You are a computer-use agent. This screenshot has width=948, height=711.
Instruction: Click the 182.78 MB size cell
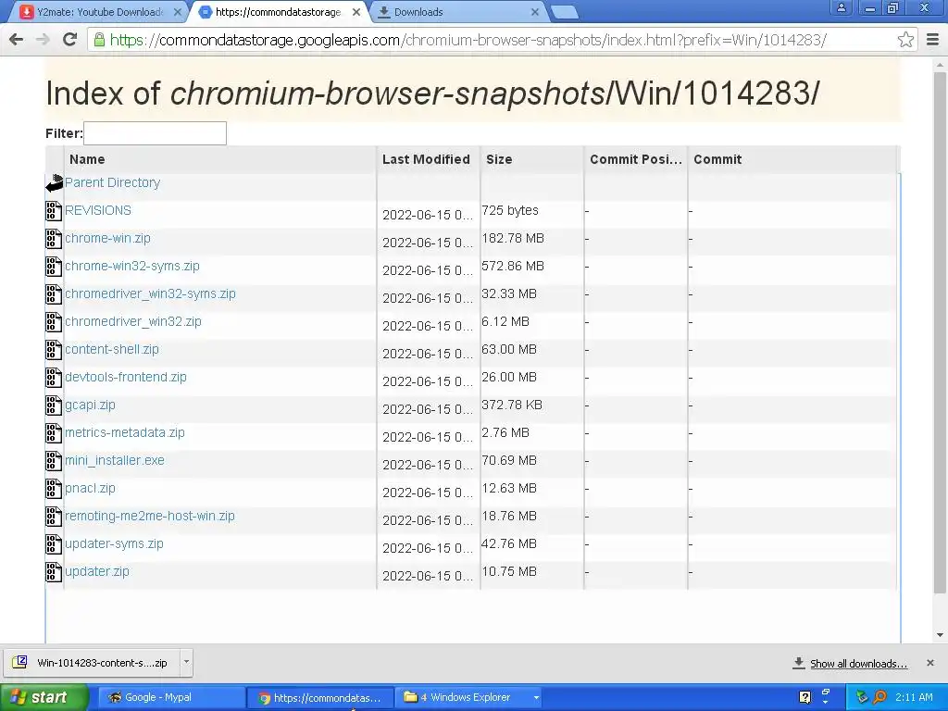[513, 238]
